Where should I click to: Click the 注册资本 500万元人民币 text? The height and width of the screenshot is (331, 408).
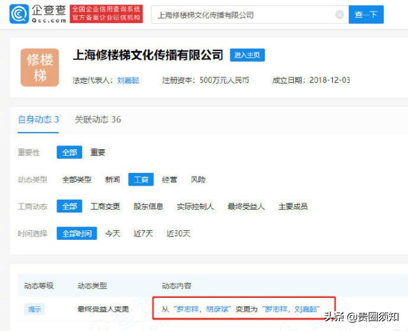point(206,80)
